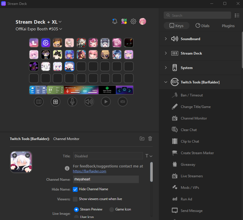243x220 pixels.
Task: Click the next page arrow on touch strip
Action: tap(130, 90)
